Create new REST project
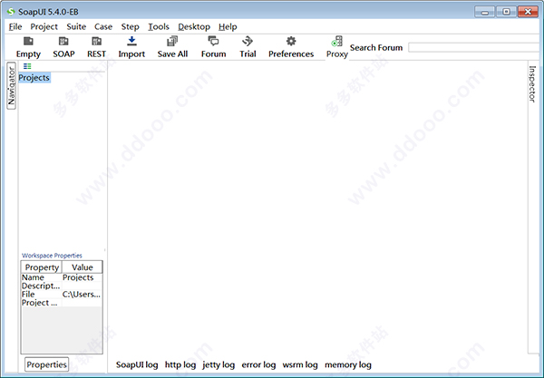The width and height of the screenshot is (544, 378). coord(96,47)
